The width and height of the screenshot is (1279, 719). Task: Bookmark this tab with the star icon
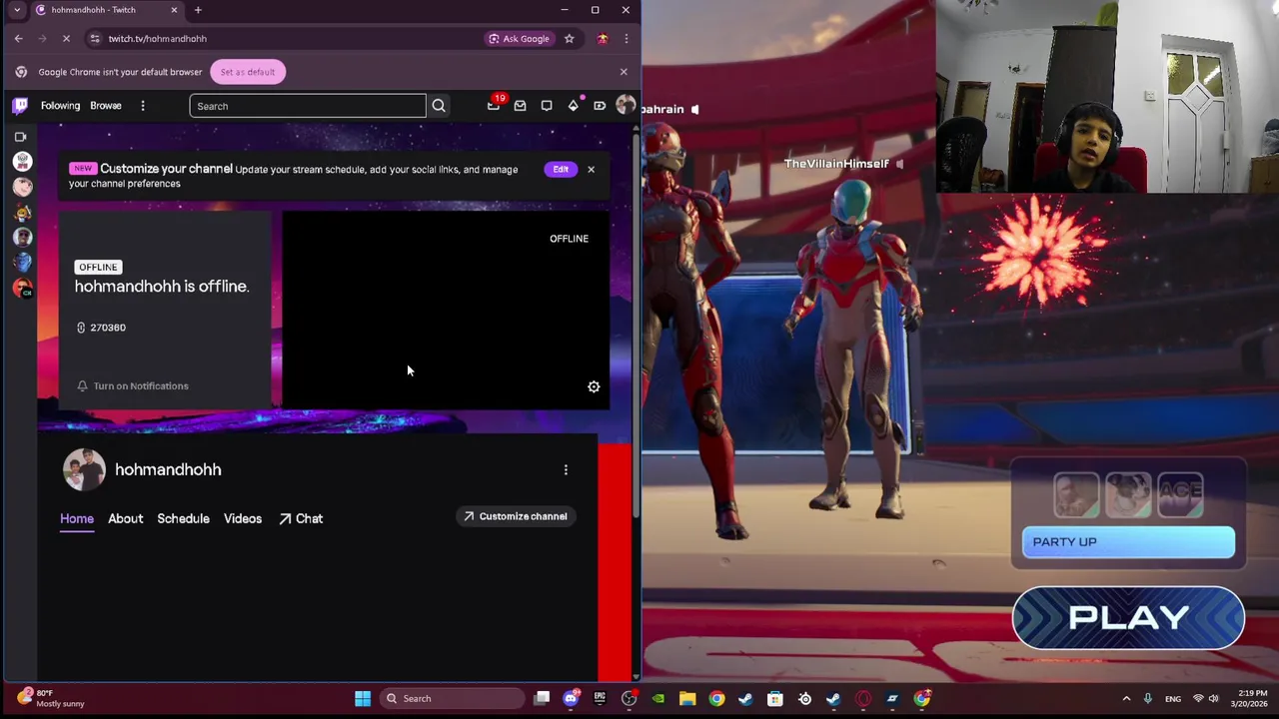(x=569, y=38)
